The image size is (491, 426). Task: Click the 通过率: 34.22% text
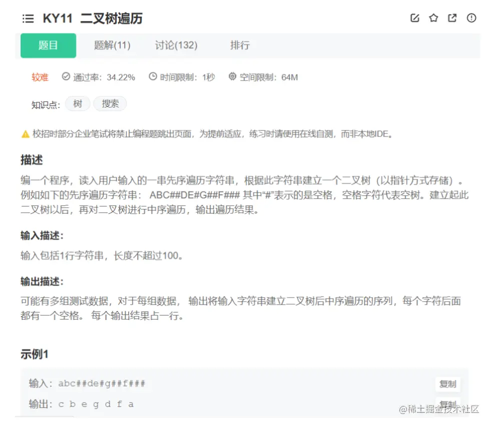pyautogui.click(x=104, y=77)
